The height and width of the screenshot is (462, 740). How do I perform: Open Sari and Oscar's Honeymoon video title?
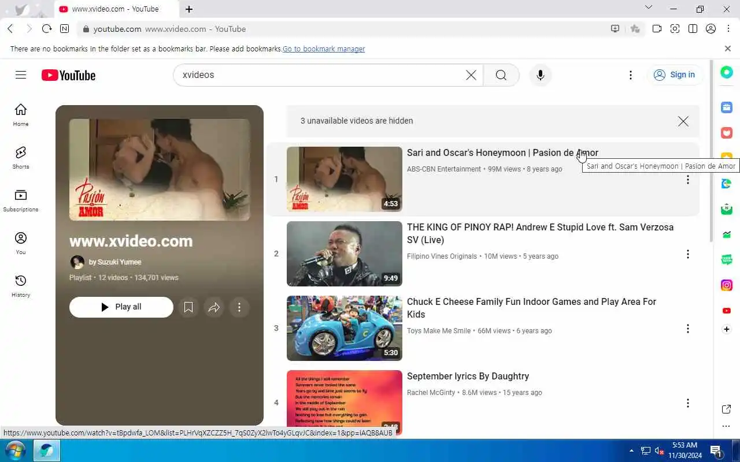pos(502,153)
